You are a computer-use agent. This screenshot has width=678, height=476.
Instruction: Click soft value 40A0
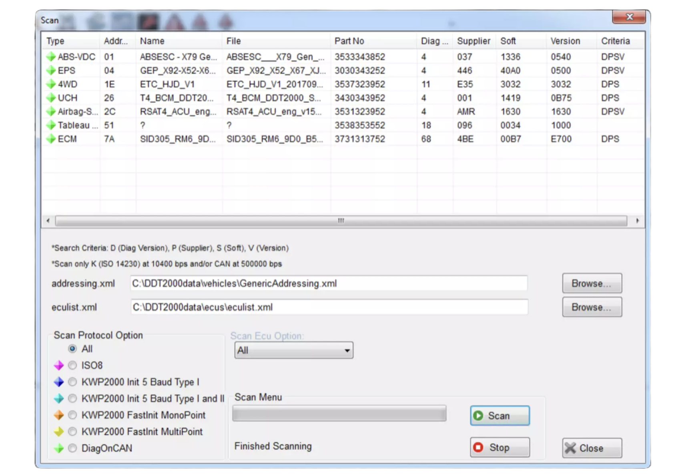coord(511,70)
